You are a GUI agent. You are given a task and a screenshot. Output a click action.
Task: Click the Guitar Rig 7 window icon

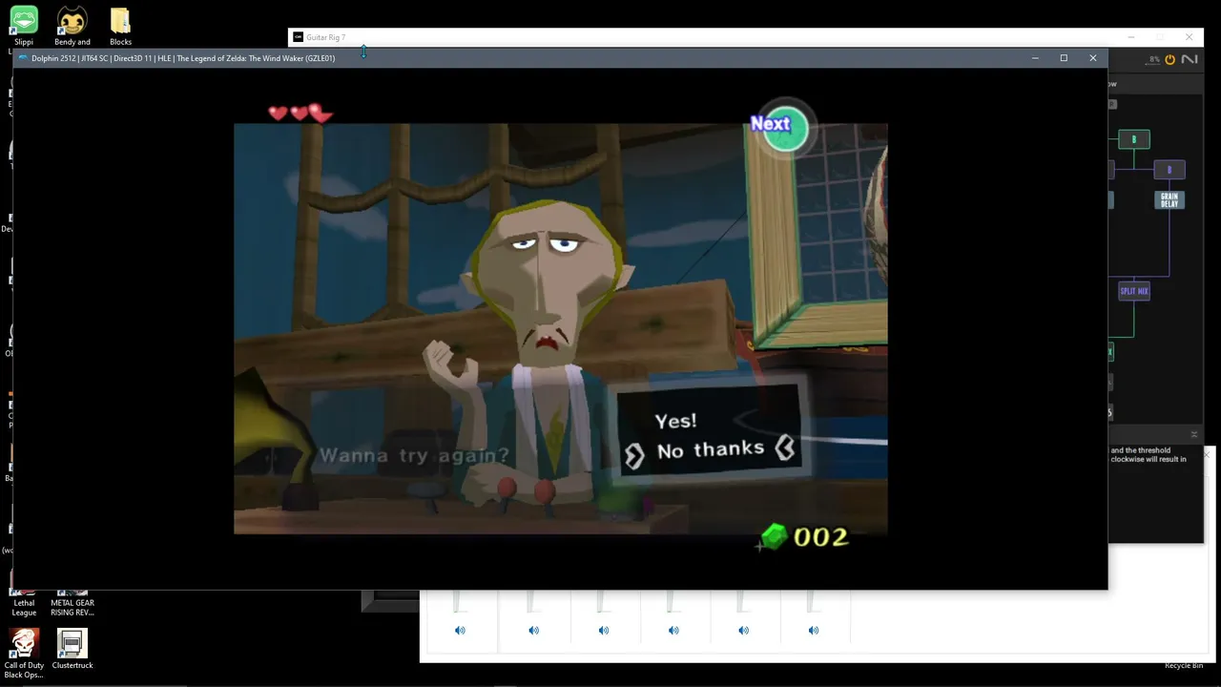298,37
